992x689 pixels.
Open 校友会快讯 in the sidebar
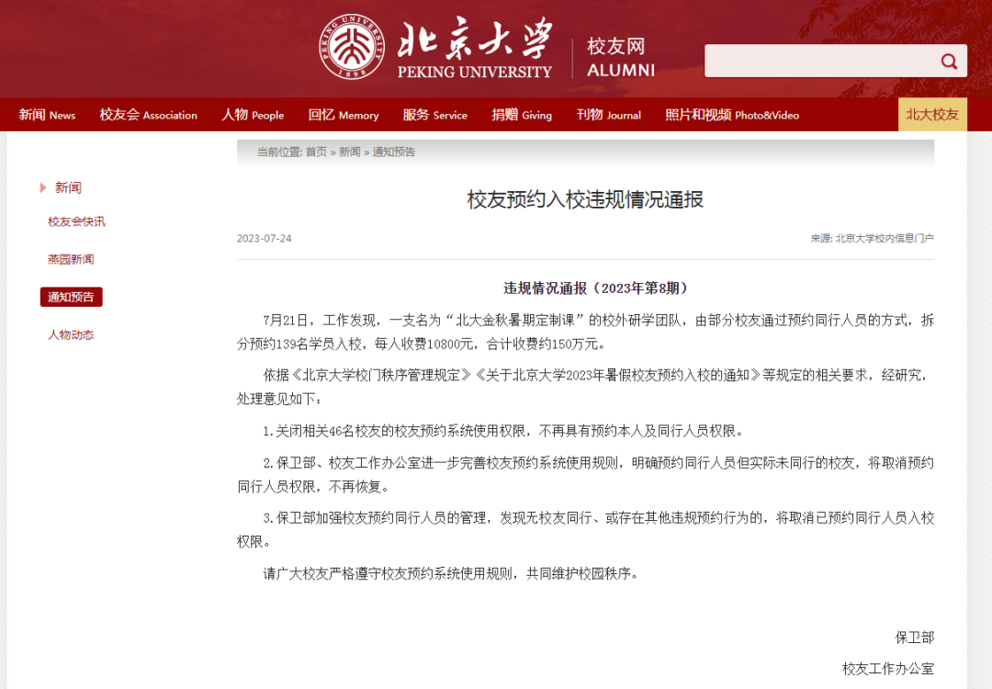click(76, 221)
